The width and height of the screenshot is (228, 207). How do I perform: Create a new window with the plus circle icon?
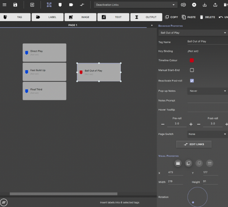click(x=194, y=5)
